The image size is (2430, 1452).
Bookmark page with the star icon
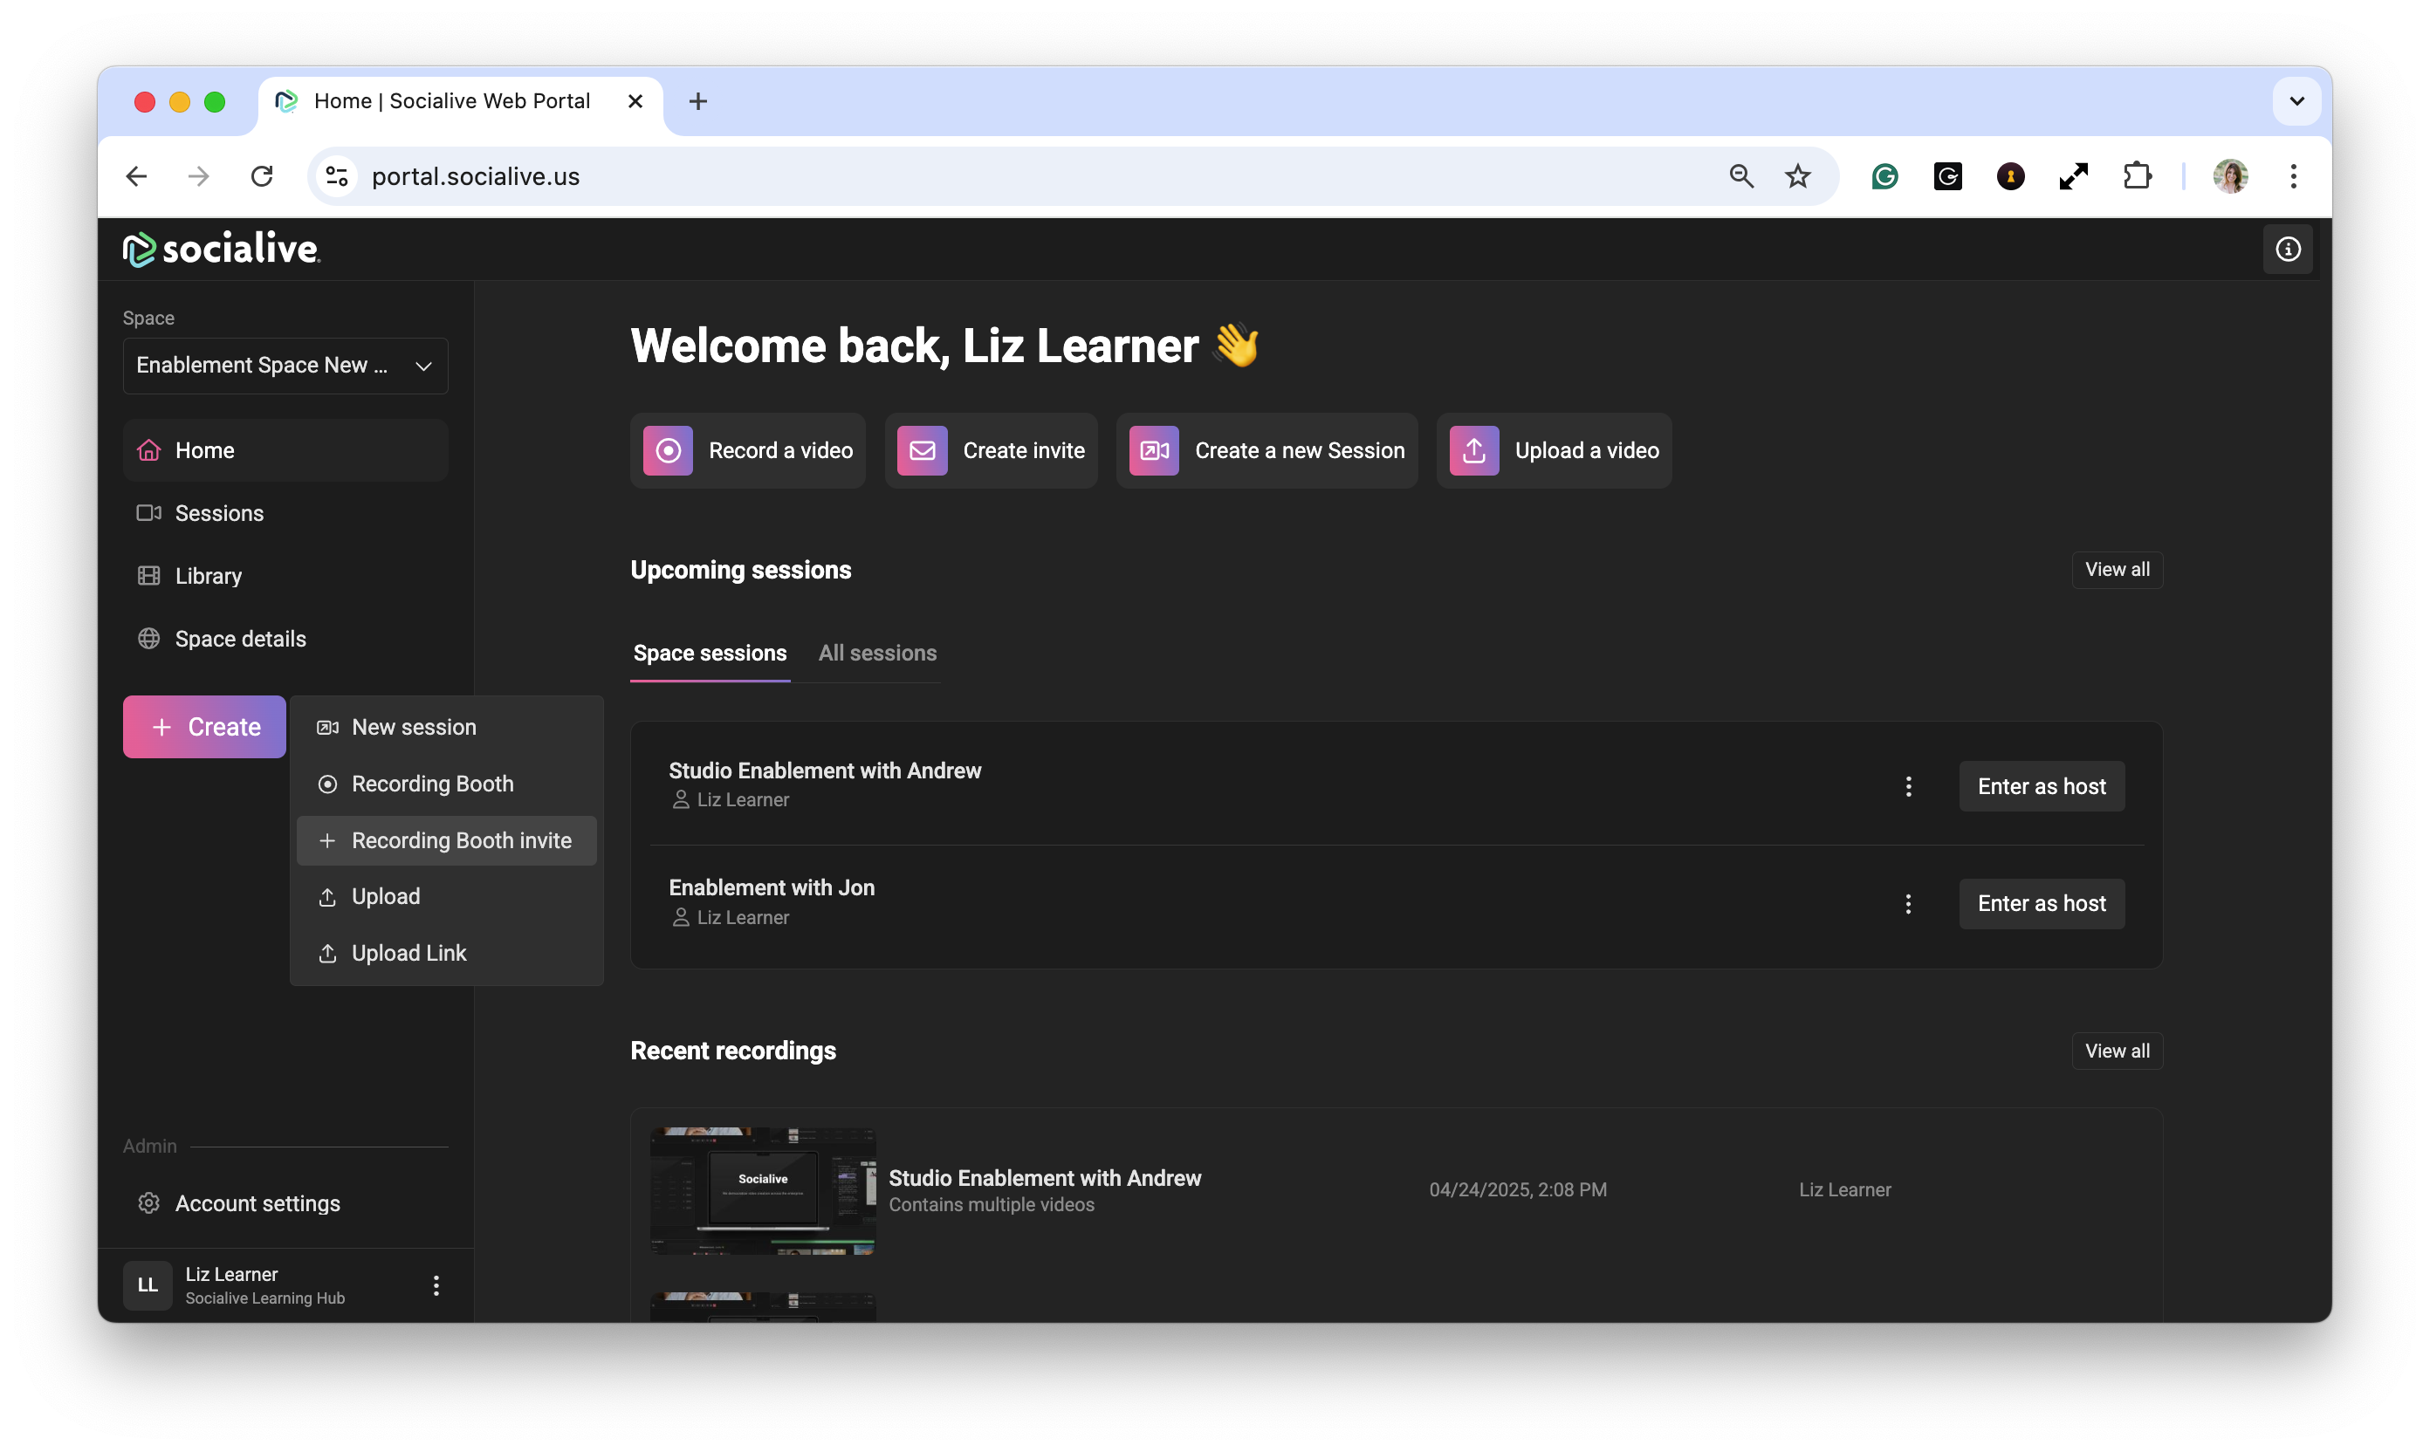coord(1798,176)
